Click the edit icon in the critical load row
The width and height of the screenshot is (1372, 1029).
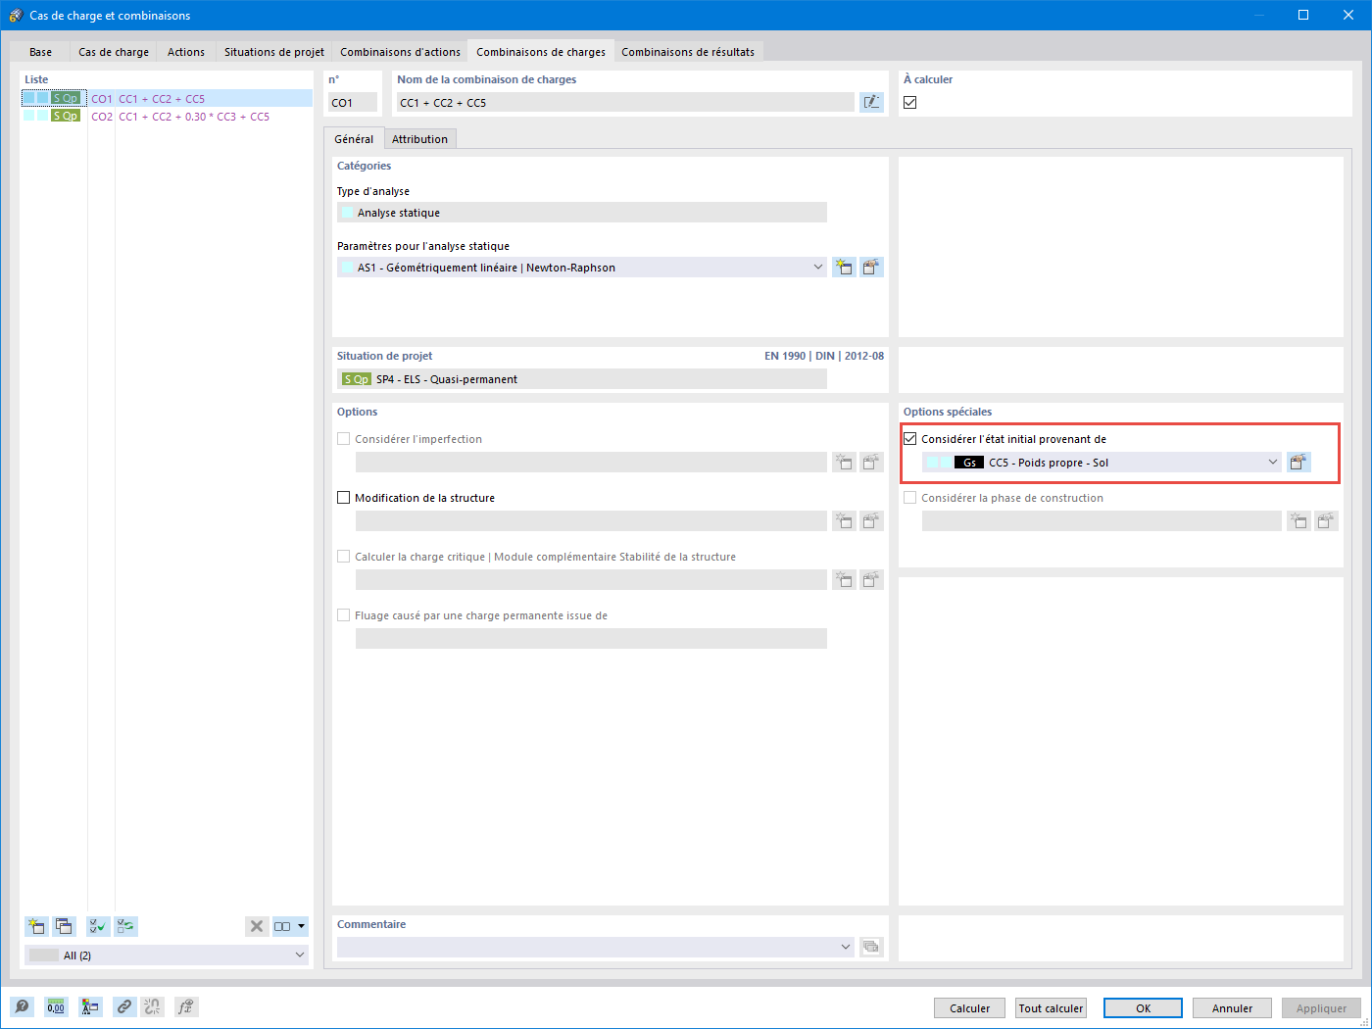871,580
